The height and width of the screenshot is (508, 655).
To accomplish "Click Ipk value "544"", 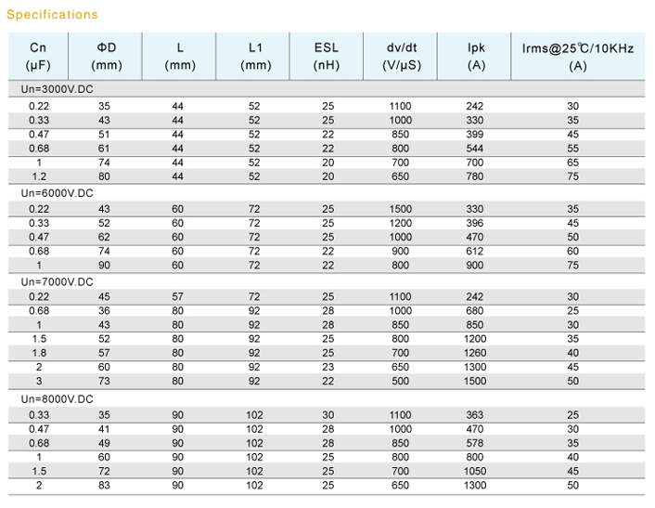I will pyautogui.click(x=475, y=149).
